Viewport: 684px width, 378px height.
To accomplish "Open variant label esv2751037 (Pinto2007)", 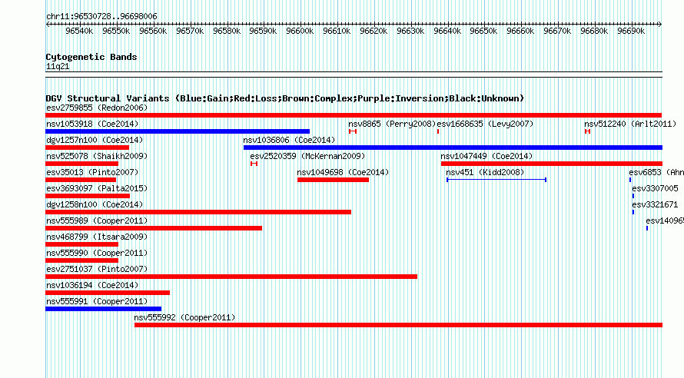I will point(97,269).
